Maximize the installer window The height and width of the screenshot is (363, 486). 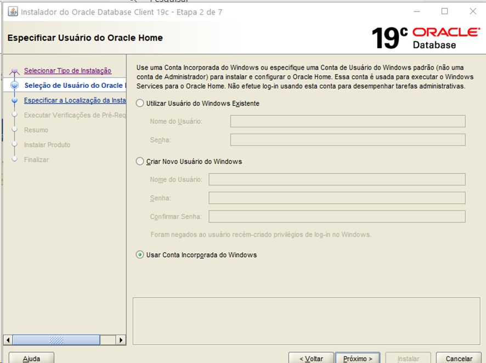point(444,12)
